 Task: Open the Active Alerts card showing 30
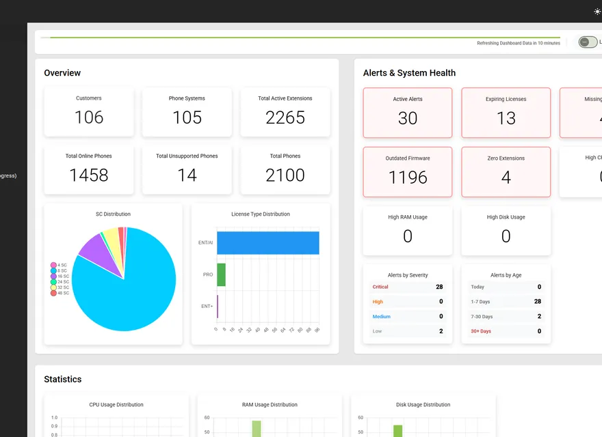(408, 113)
